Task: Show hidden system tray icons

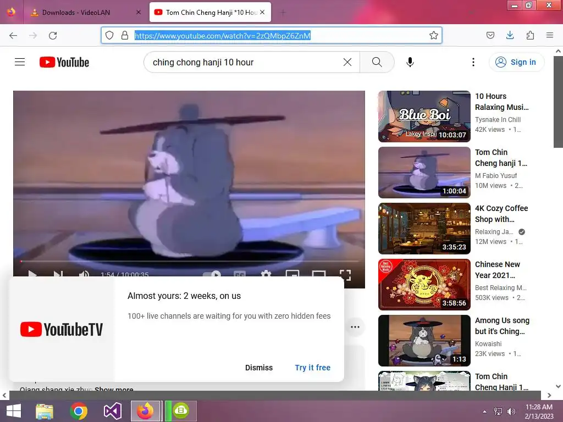Action: 484,411
